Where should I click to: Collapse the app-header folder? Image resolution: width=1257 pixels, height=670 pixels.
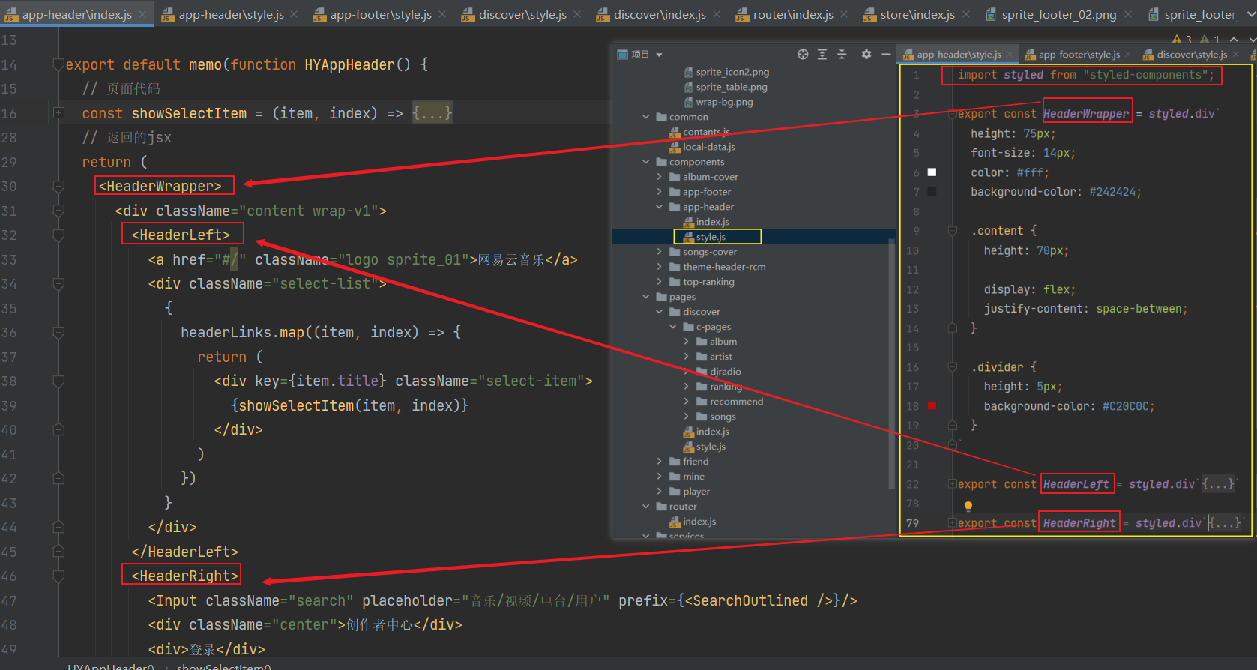660,207
